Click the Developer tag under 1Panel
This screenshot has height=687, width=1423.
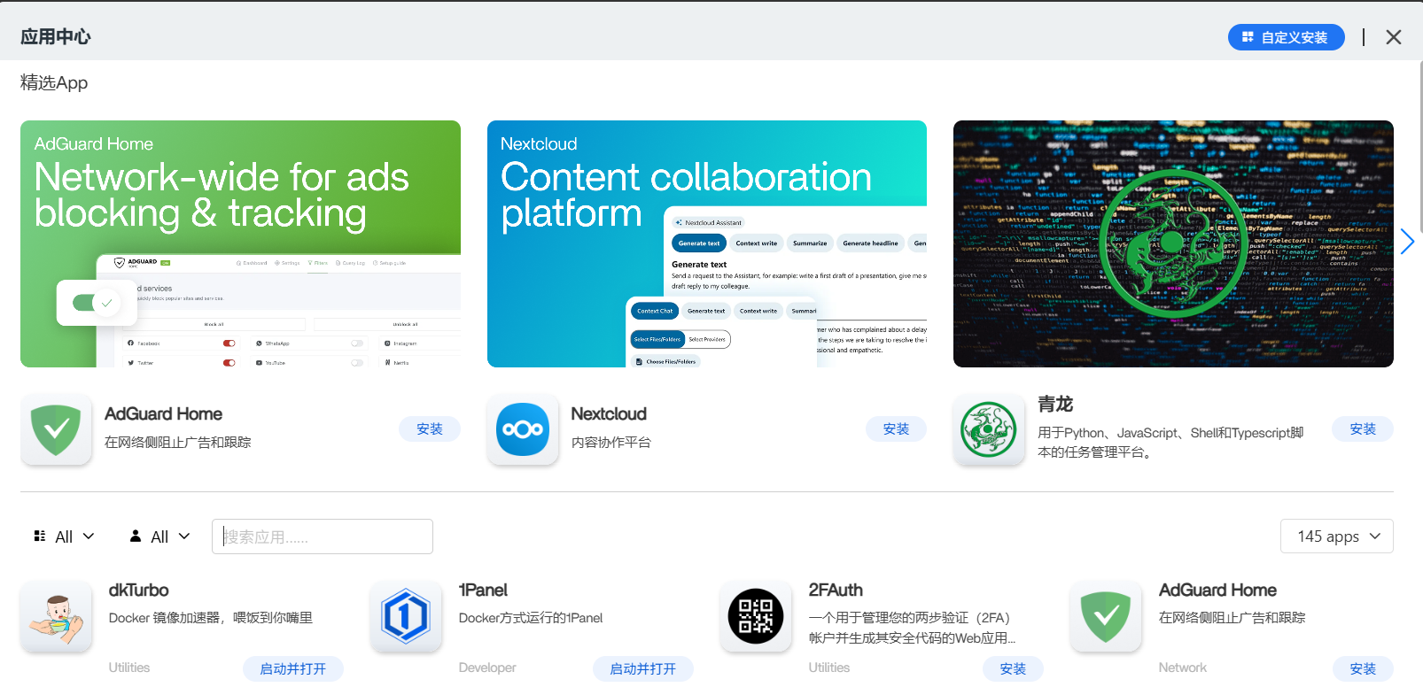pyautogui.click(x=487, y=668)
